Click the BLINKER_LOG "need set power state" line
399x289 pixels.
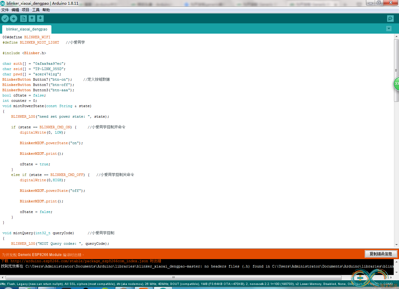point(60,116)
